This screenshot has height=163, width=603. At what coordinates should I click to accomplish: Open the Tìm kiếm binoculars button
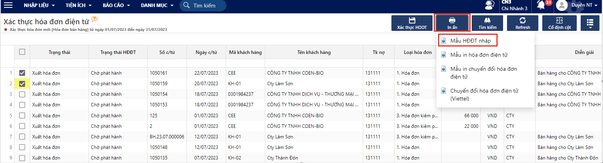point(487,23)
